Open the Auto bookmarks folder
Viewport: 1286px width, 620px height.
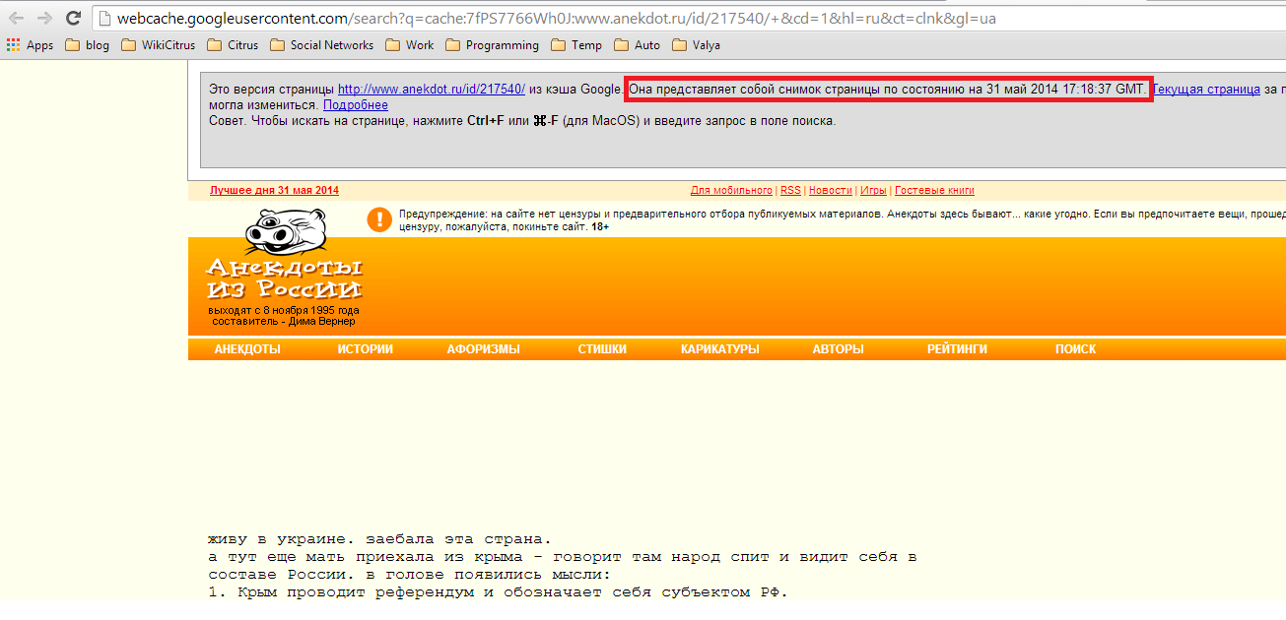click(x=637, y=45)
